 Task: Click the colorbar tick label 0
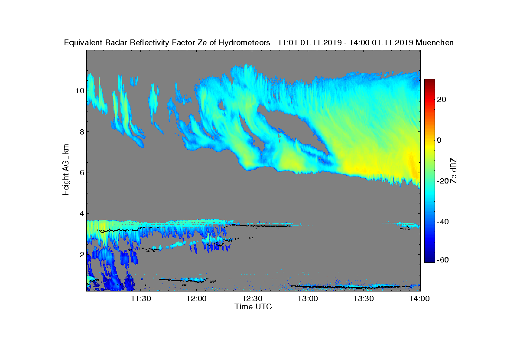click(x=439, y=140)
